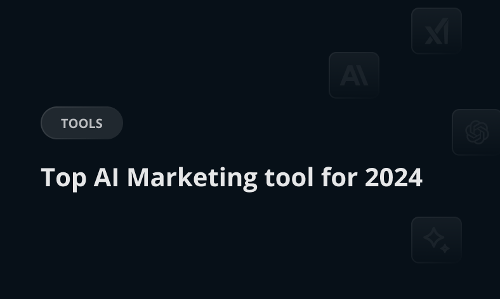The width and height of the screenshot is (500, 299).
Task: Filter posts by the TOOLS tag pill
Action: coord(82,123)
